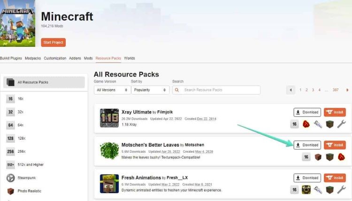This screenshot has width=352, height=201.
Task: Open Motschen's Better Leaves thumbnail
Action: [109, 151]
